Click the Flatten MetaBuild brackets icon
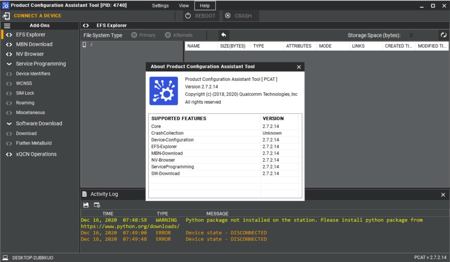This screenshot has height=262, width=450. (9, 143)
